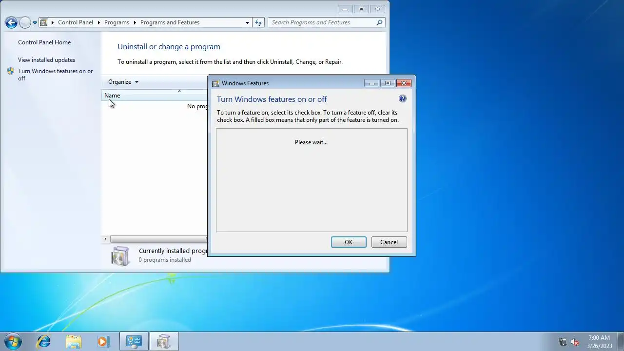Switch to Control Panel taskbar button

(x=134, y=342)
